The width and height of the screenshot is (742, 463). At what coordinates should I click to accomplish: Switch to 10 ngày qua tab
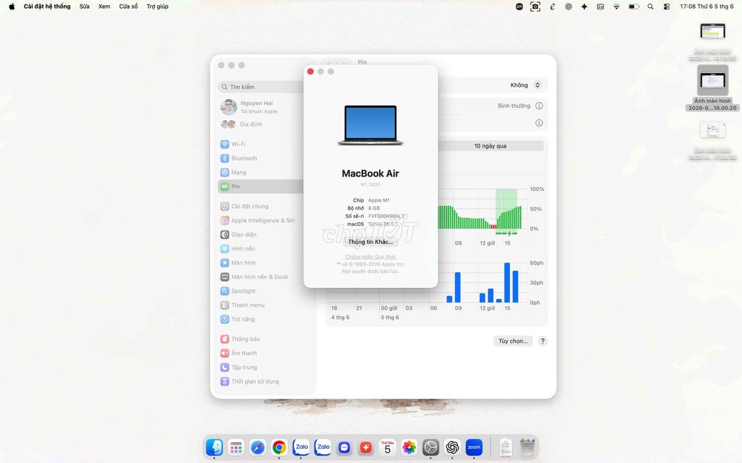click(491, 146)
